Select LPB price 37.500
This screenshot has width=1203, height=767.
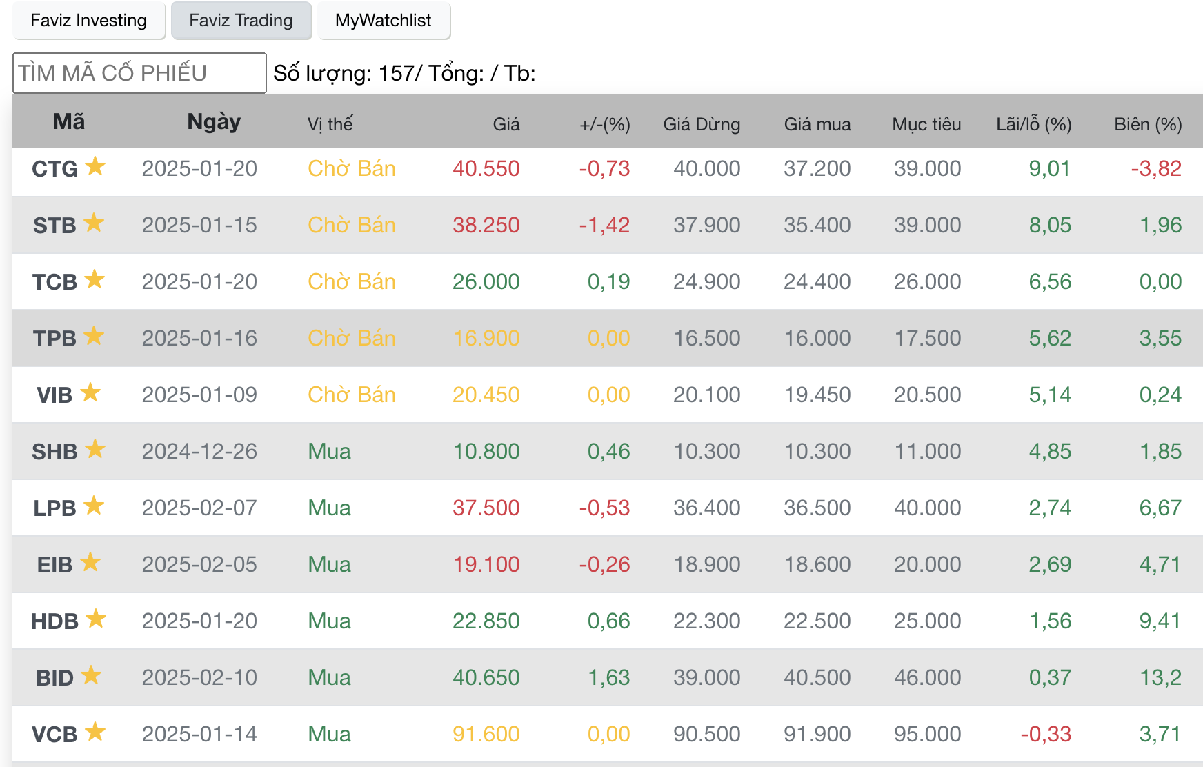click(486, 508)
